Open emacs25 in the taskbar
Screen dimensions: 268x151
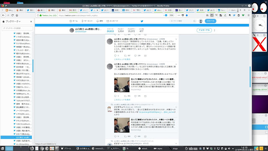tap(98, 148)
